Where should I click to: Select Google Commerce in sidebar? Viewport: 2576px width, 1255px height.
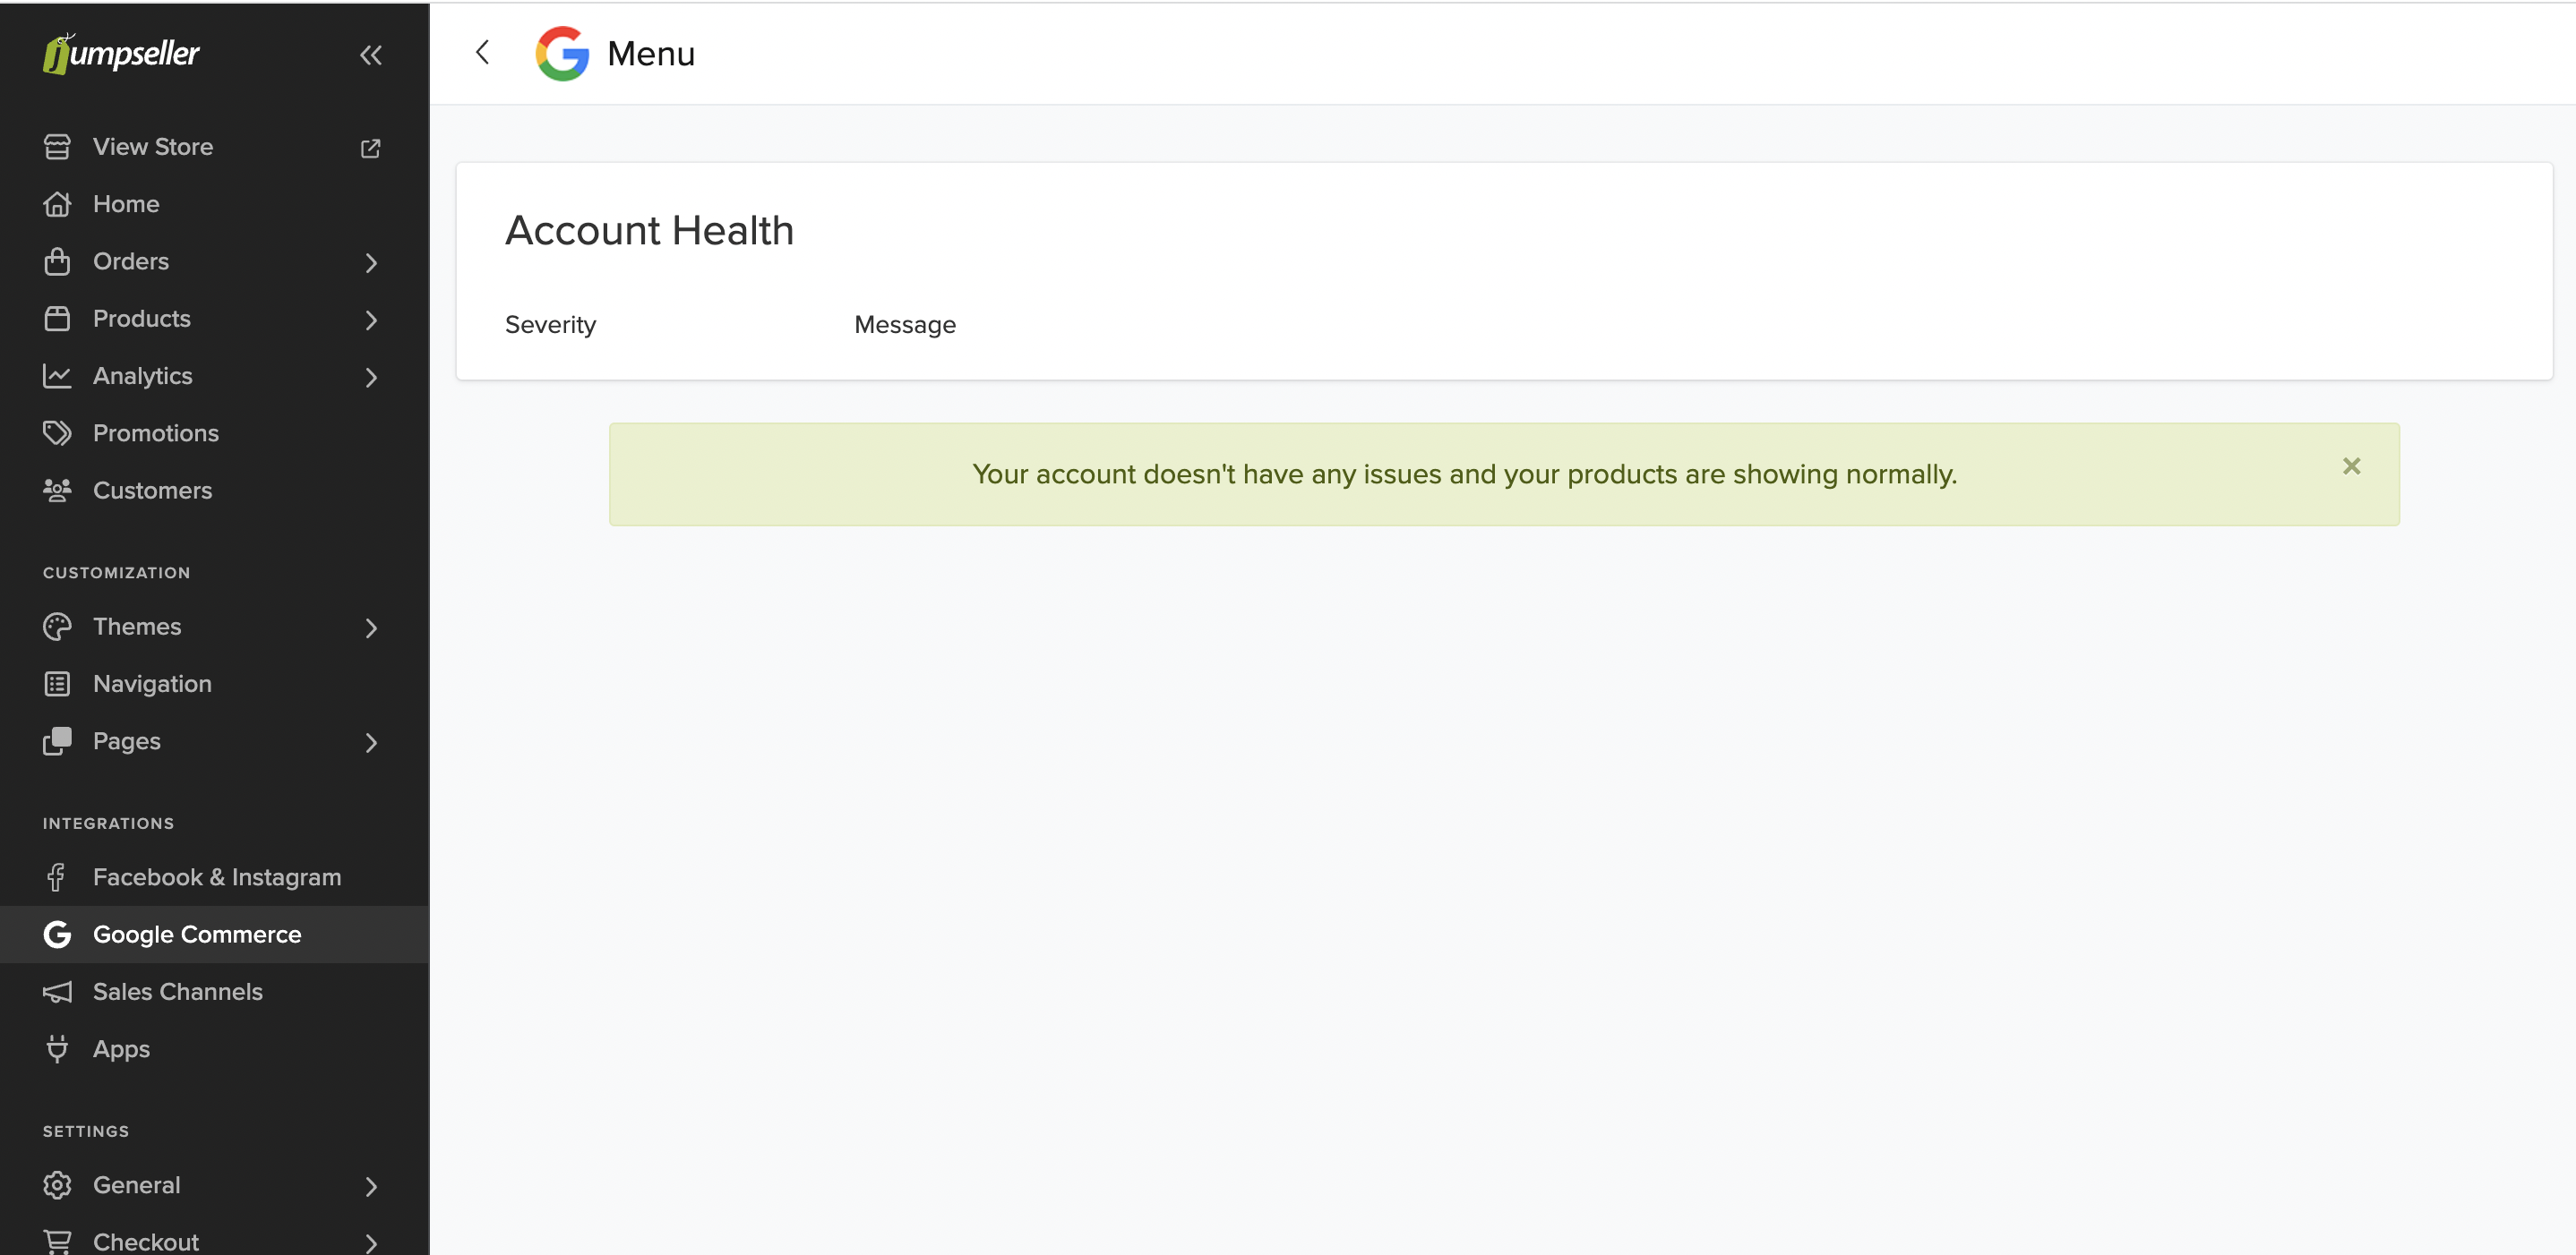(x=196, y=935)
